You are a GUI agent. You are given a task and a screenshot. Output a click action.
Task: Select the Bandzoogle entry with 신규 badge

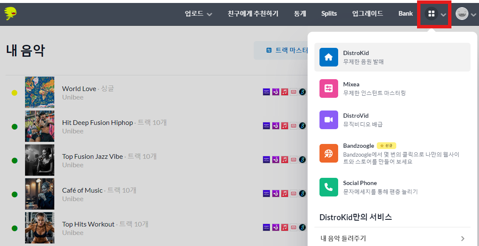[x=392, y=153]
